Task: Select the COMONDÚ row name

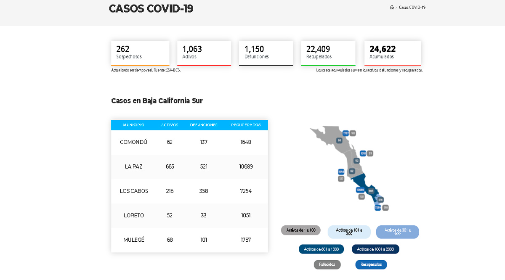Action: click(x=134, y=142)
